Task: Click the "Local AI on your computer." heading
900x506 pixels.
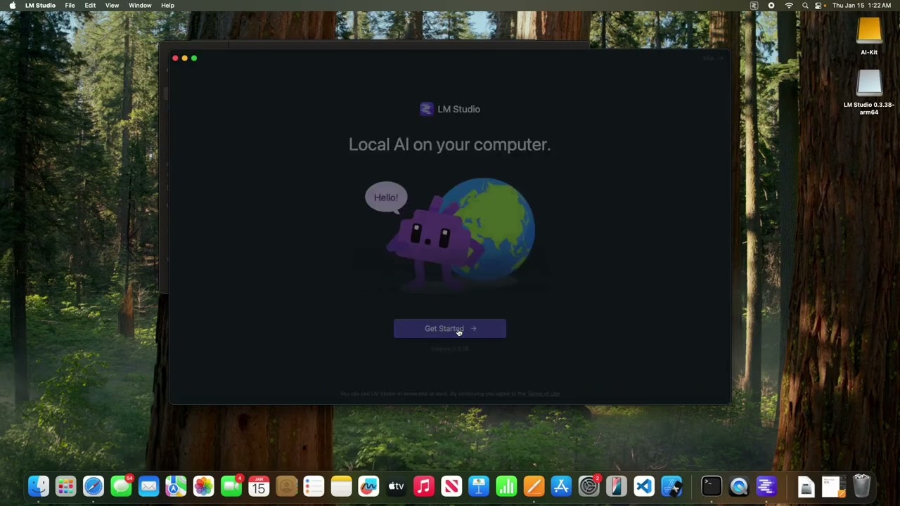Action: point(449,145)
